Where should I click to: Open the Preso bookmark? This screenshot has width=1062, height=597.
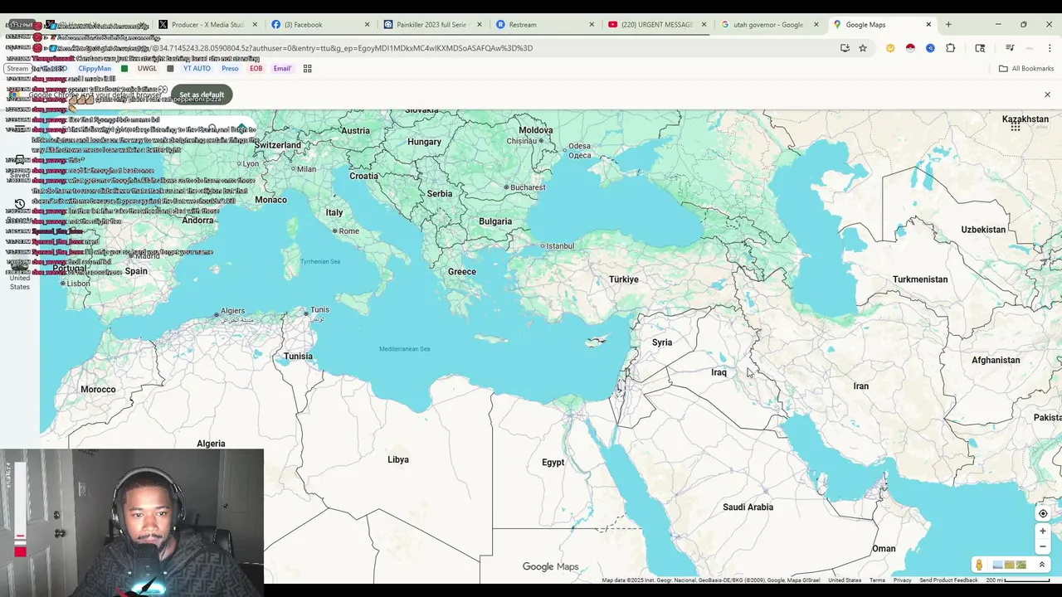[230, 69]
